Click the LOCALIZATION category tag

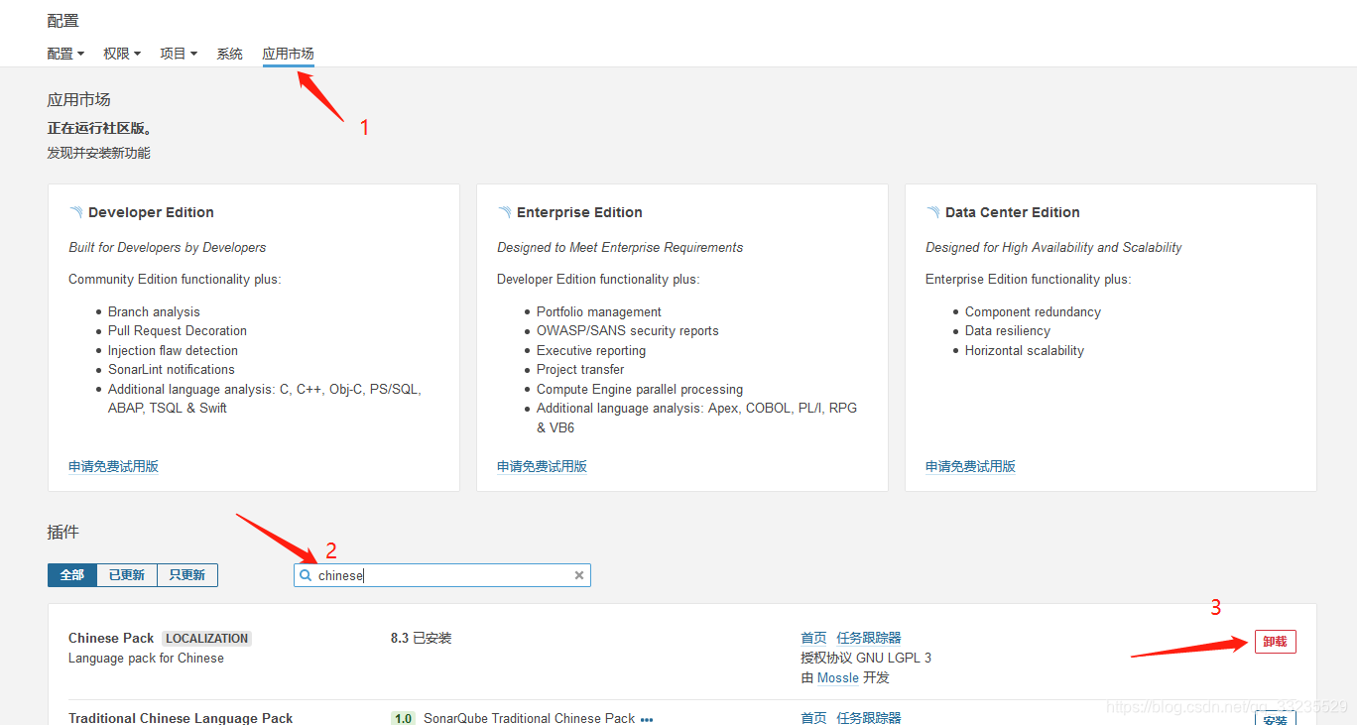pyautogui.click(x=206, y=639)
